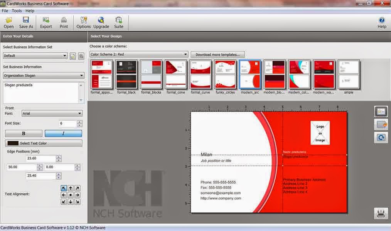Click the Slogan preduzeća text box
Viewport: 391px width, 231px height.
pos(41,93)
